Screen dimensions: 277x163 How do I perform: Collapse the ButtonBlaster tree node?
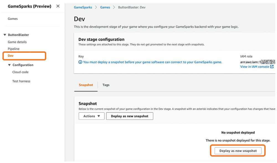click(5, 35)
